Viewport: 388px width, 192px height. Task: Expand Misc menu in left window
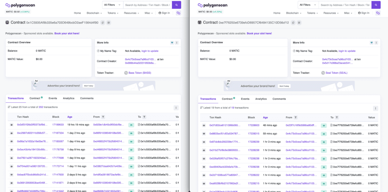[148, 13]
